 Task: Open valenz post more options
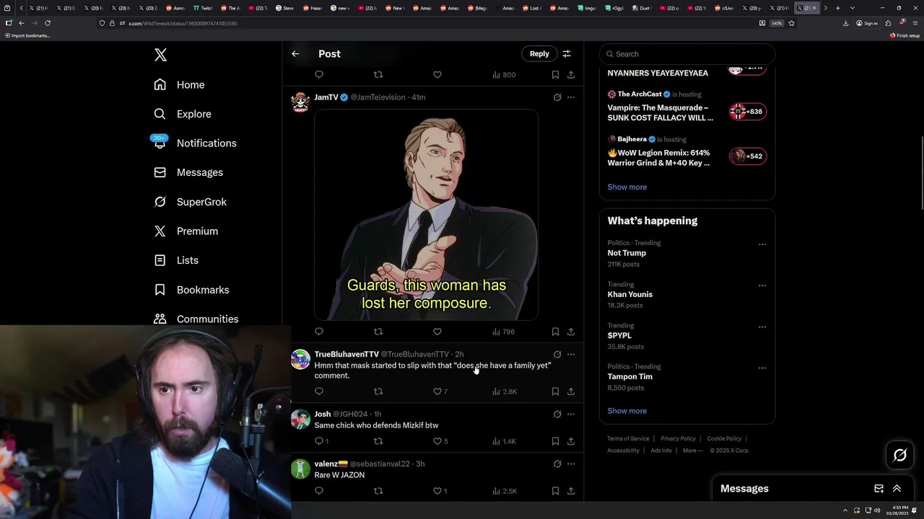pyautogui.click(x=571, y=464)
